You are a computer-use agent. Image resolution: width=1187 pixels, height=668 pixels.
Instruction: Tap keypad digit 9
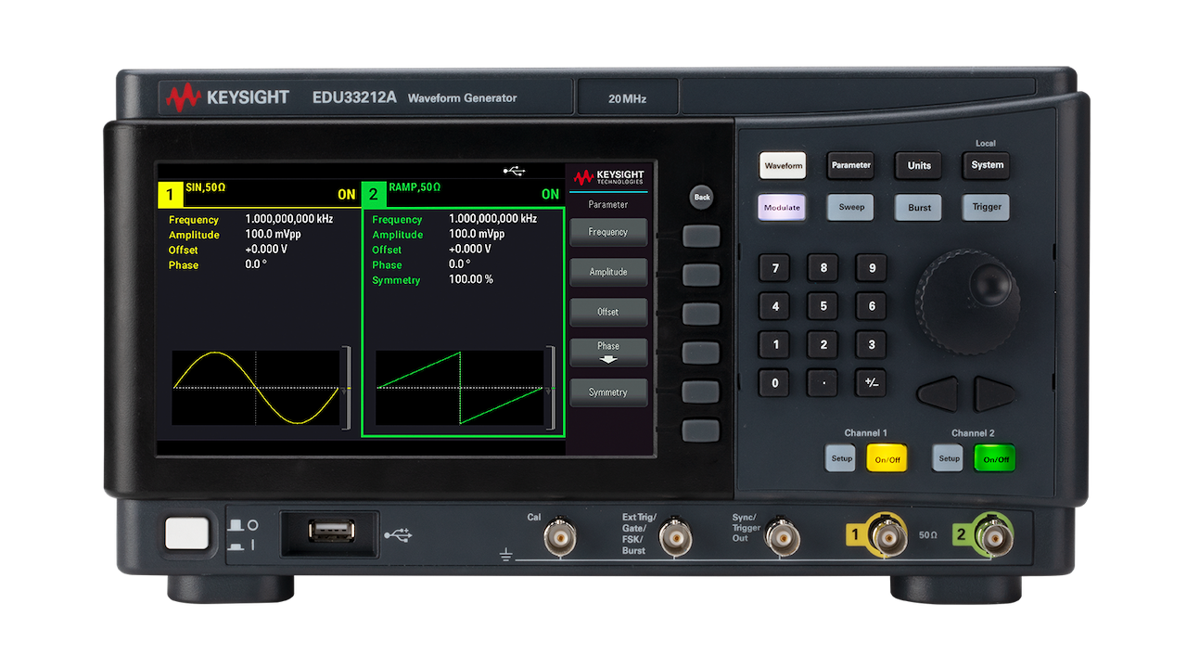pos(871,269)
